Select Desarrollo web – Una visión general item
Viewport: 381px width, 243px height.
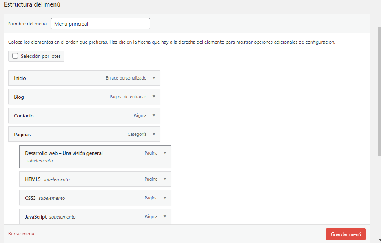pos(95,157)
